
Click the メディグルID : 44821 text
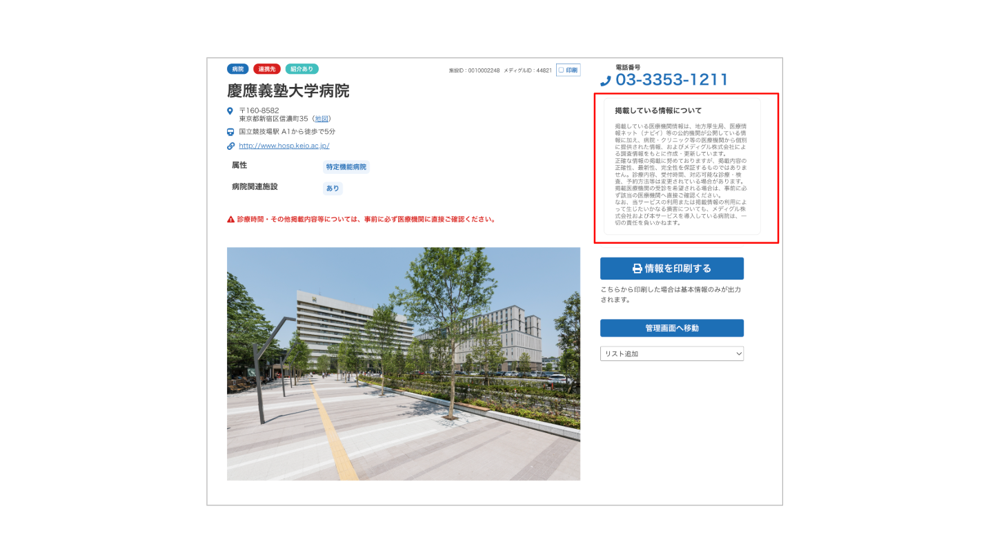coord(528,70)
